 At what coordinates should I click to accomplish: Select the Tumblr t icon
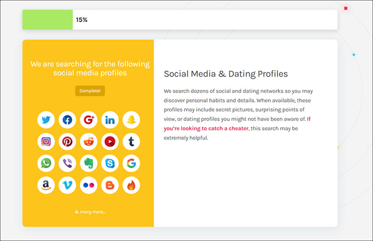(131, 141)
